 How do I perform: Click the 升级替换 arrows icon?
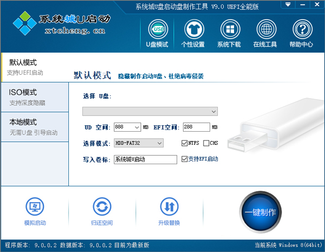[x=170, y=206]
